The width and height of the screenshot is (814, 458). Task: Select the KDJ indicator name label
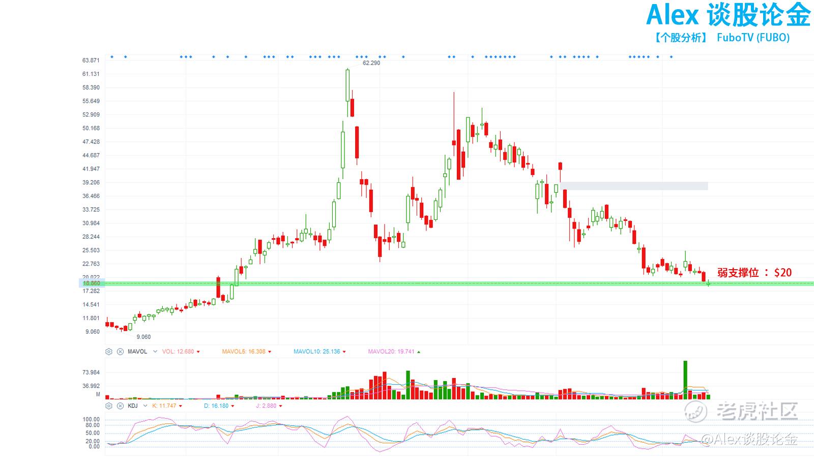click(133, 406)
